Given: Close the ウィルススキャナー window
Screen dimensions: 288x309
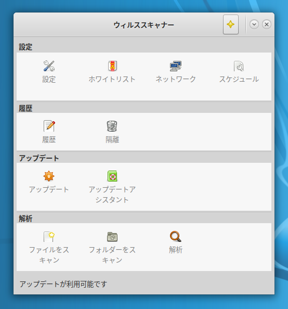Looking at the screenshot, I should coord(267,24).
